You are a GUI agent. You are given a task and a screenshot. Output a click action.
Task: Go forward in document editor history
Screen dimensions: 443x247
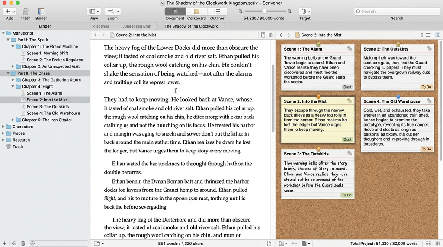click(x=103, y=35)
